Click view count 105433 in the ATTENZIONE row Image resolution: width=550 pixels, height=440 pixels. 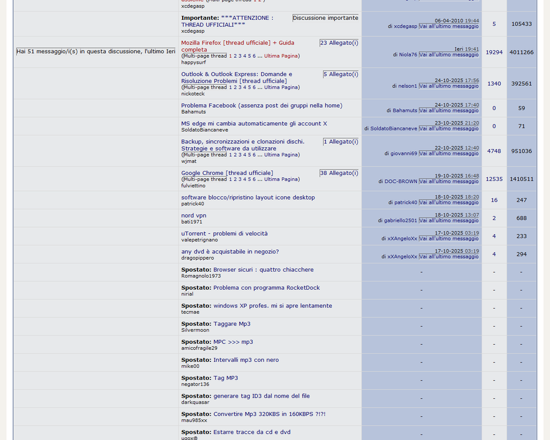(521, 24)
